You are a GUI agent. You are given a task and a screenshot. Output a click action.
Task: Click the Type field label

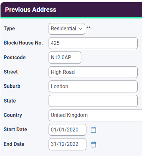(9, 28)
